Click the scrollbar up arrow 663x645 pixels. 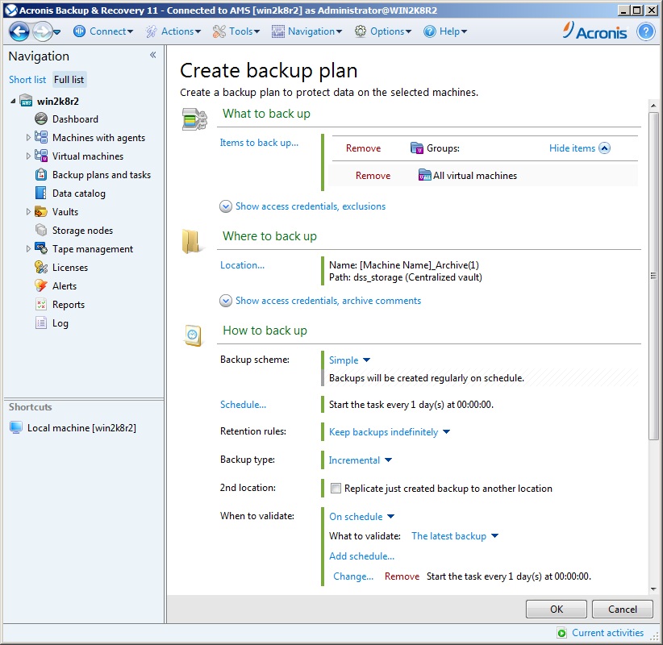[653, 106]
